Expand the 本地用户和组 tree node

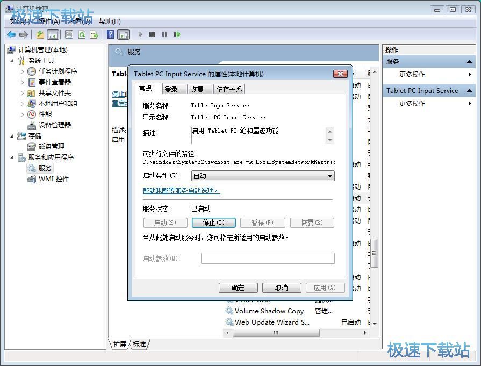click(x=22, y=104)
